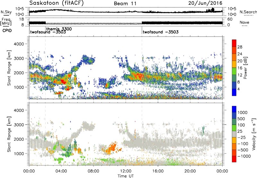Click the "500" tick on the Velocity colorbar

[241, 119]
